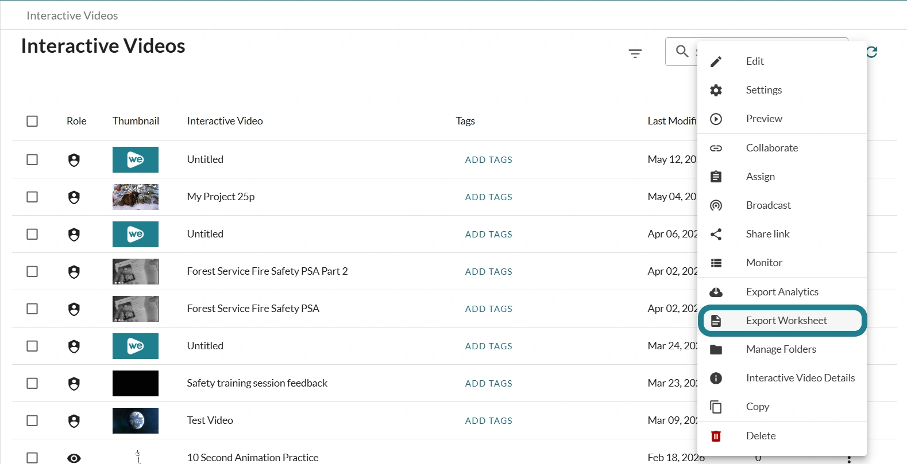Click ADD TAGS for Forest Service Fire Safety PSA Part 2
907x464 pixels.
(x=488, y=272)
